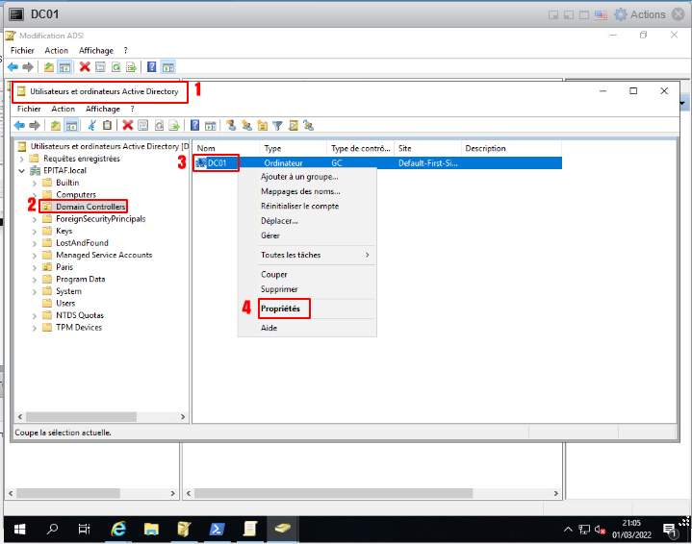The image size is (692, 544).
Task: Click the red Delete icon in AD toolbar
Action: 127,125
